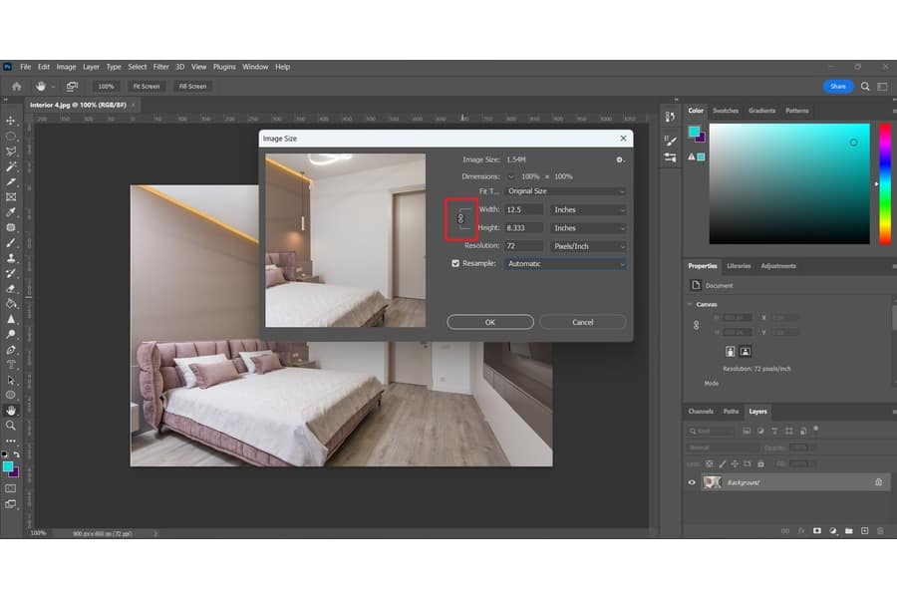Click the Resolution input field
Image resolution: width=897 pixels, height=598 pixels.
pyautogui.click(x=523, y=246)
